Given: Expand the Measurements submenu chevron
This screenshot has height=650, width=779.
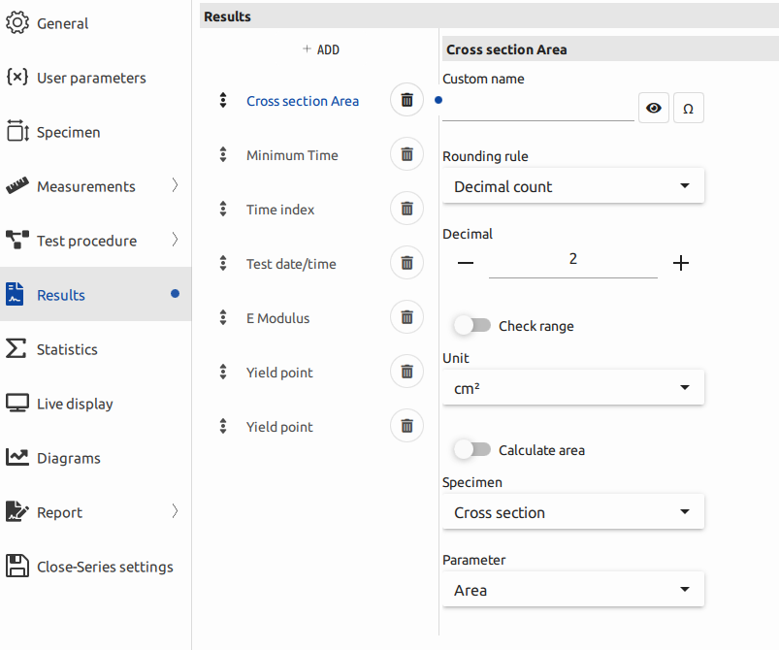Looking at the screenshot, I should tap(175, 186).
